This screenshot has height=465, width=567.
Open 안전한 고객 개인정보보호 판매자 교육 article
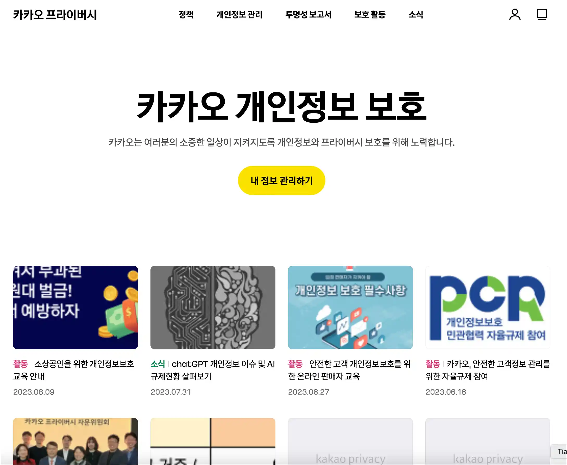(x=349, y=370)
